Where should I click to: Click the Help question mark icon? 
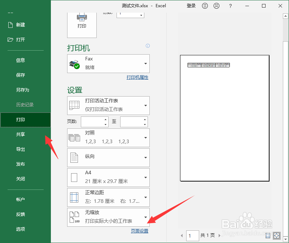(x=230, y=6)
